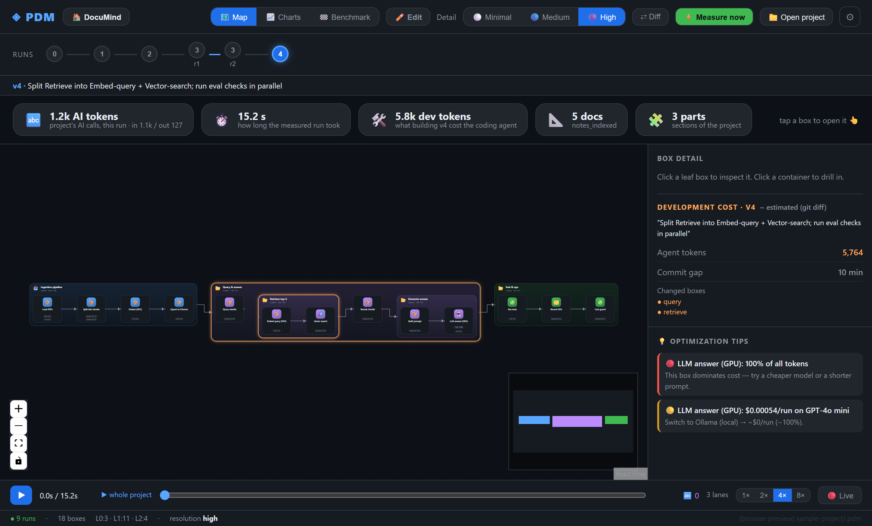Set playback speed to 1×
Image resolution: width=872 pixels, height=526 pixels.
tap(746, 495)
